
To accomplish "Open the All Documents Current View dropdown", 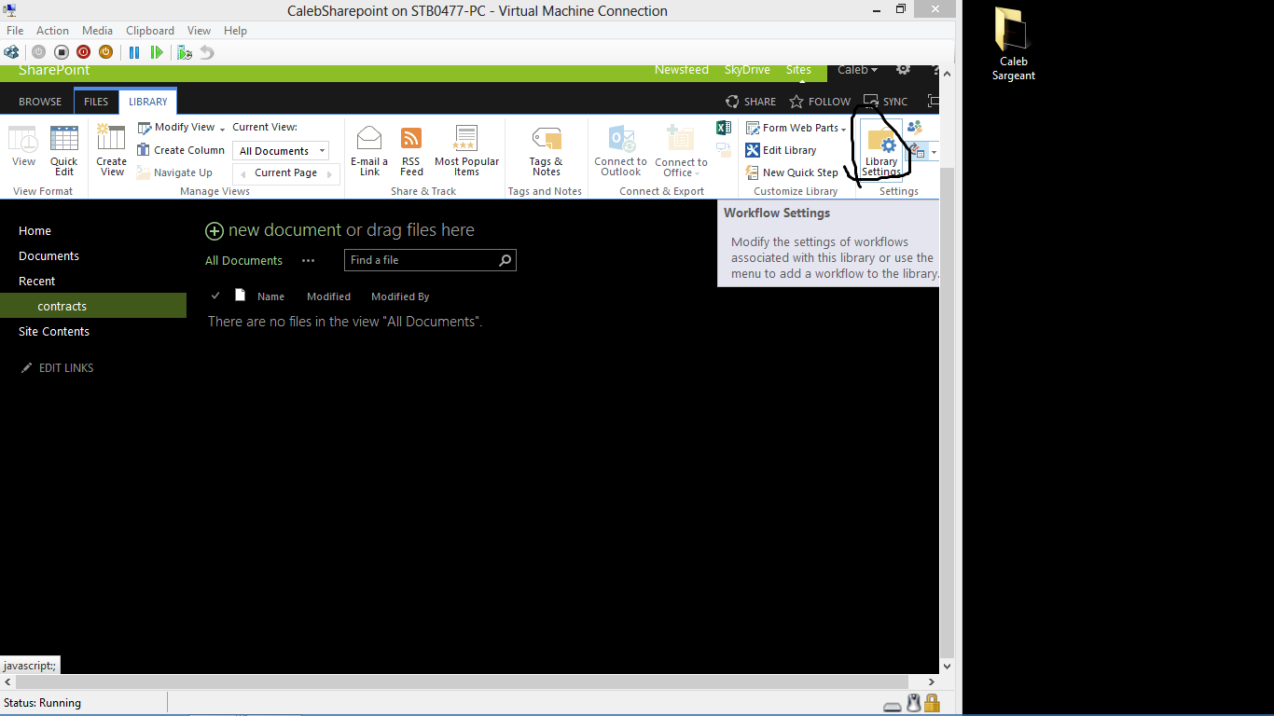I will (x=281, y=151).
